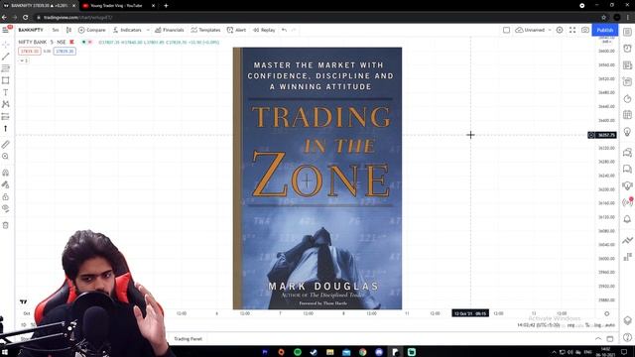Open the Trading Panel tab
Image resolution: width=635 pixels, height=357 pixels.
(188, 339)
